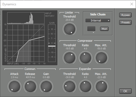Image resolution: width=136 pixels, height=97 pixels.
Task: Click the Expander Ratio knob
Action: [x=85, y=87]
